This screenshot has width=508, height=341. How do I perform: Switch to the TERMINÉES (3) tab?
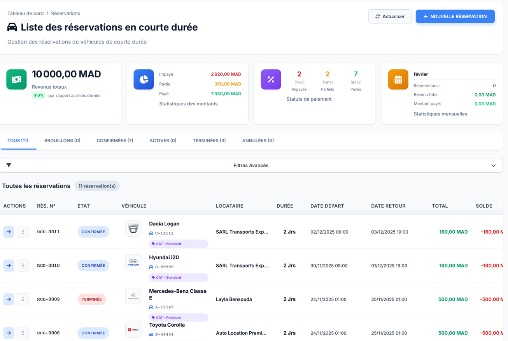(x=209, y=140)
